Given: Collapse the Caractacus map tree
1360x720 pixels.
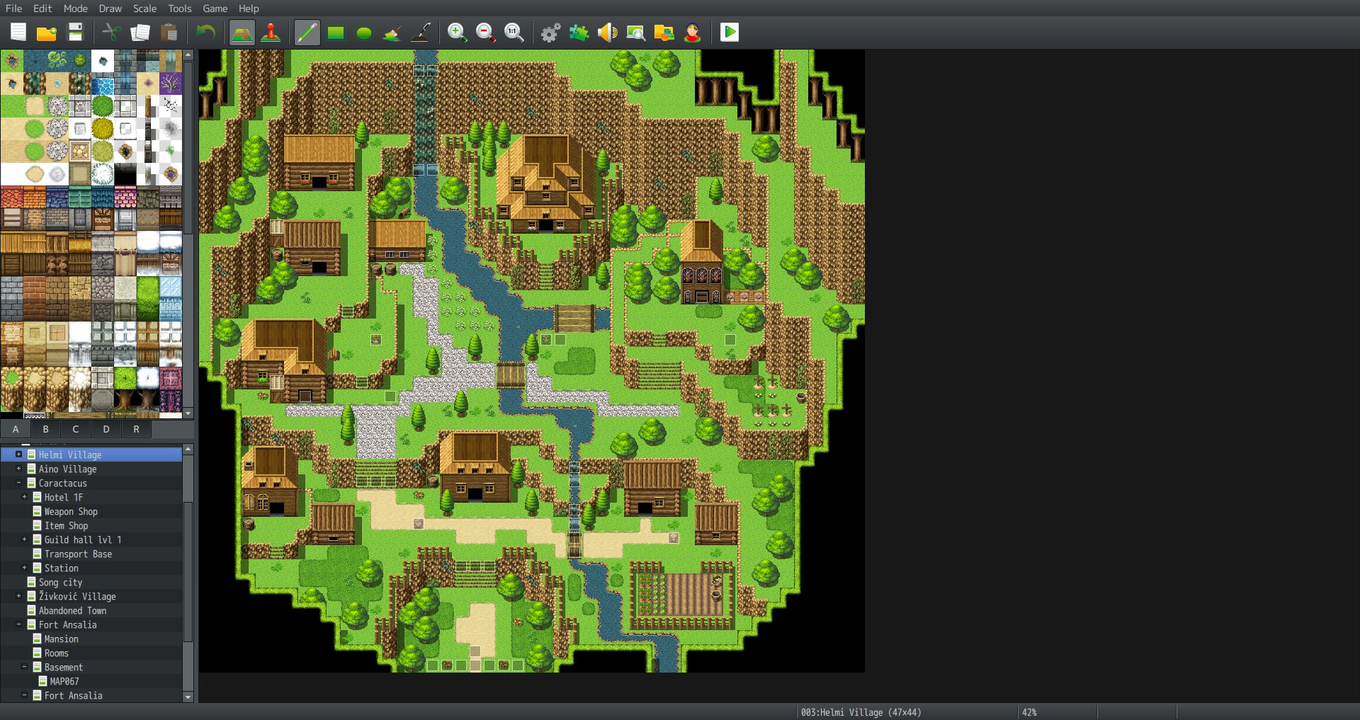Looking at the screenshot, I should (18, 483).
